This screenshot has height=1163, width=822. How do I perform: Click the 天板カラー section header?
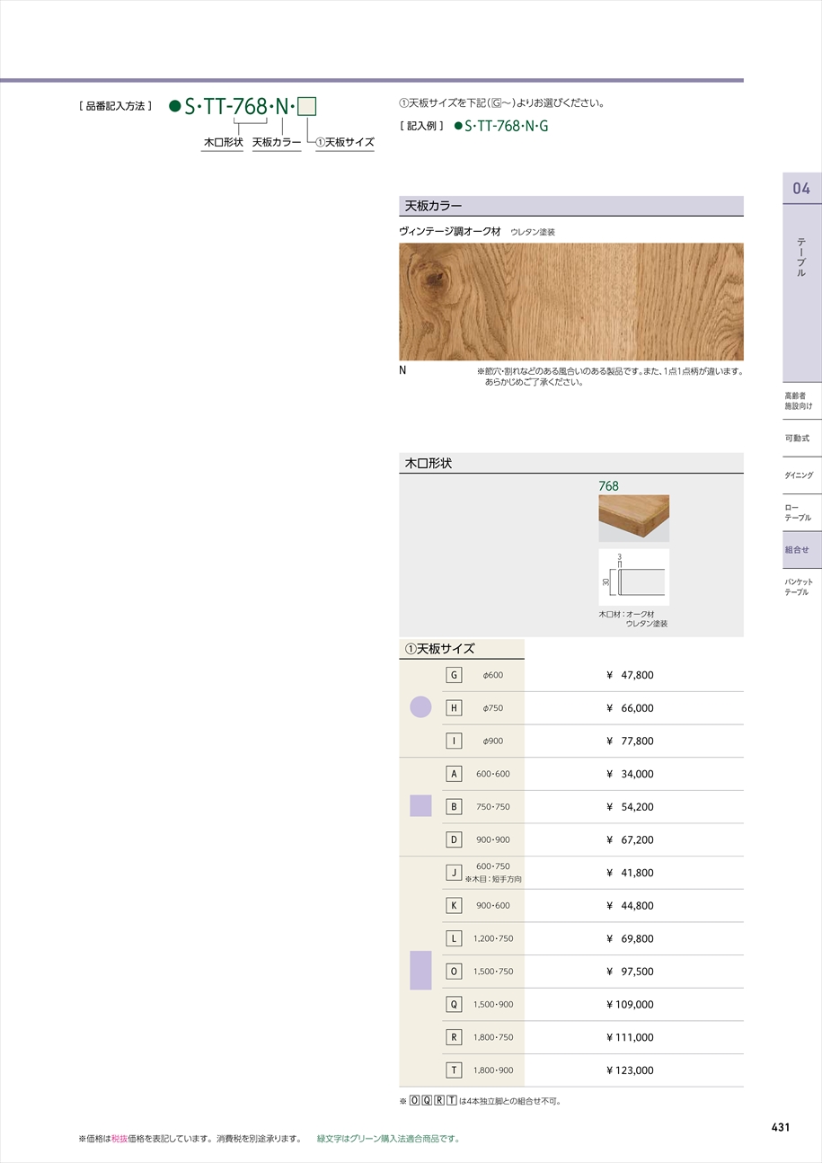(x=571, y=206)
